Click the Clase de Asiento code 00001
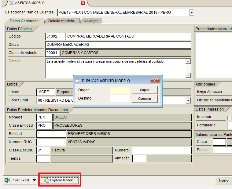The width and height of the screenshot is (232, 189). pyautogui.click(x=53, y=53)
